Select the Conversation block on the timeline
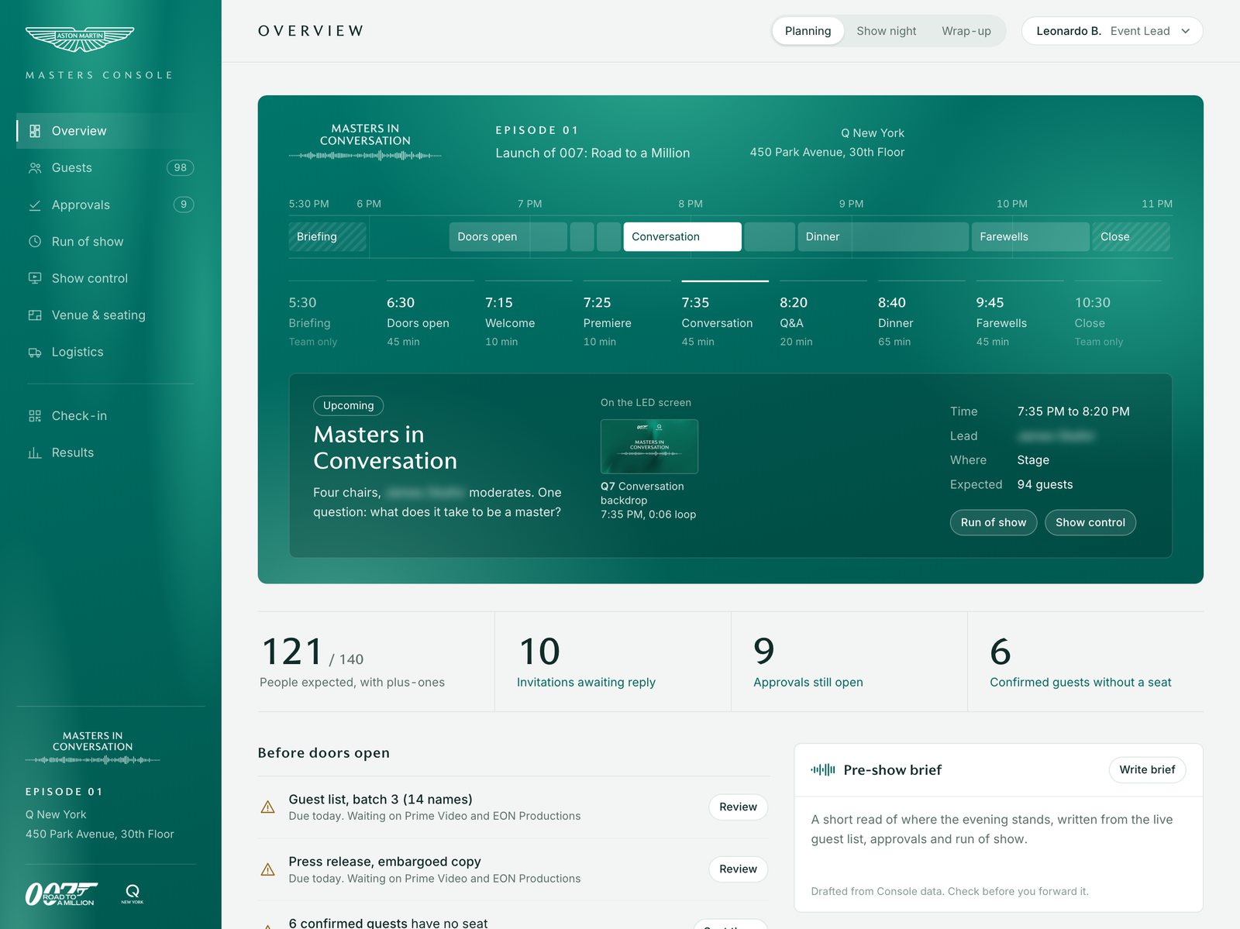This screenshot has height=929, width=1240. tap(682, 237)
